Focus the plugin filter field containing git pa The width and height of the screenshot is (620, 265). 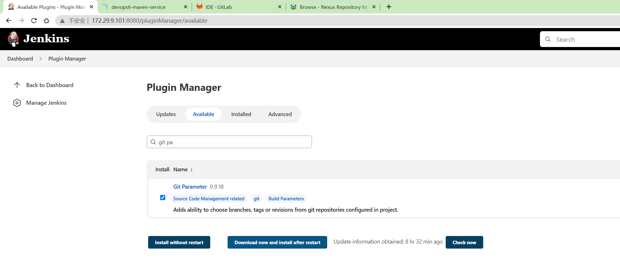click(x=229, y=142)
